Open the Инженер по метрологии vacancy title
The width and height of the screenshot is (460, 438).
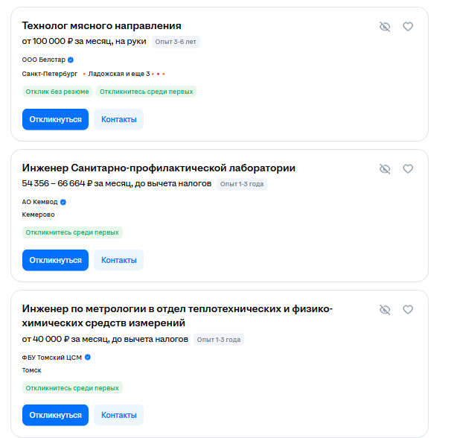177,316
